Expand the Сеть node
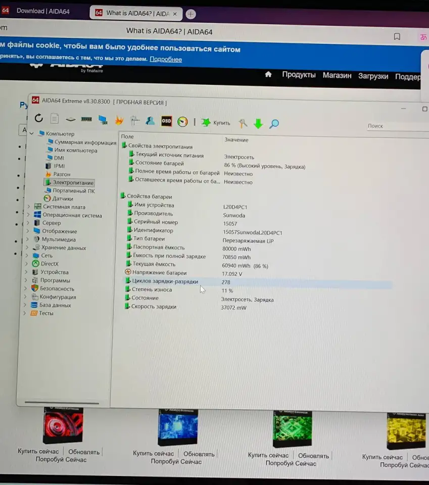Image resolution: width=429 pixels, height=485 pixels. coord(27,256)
